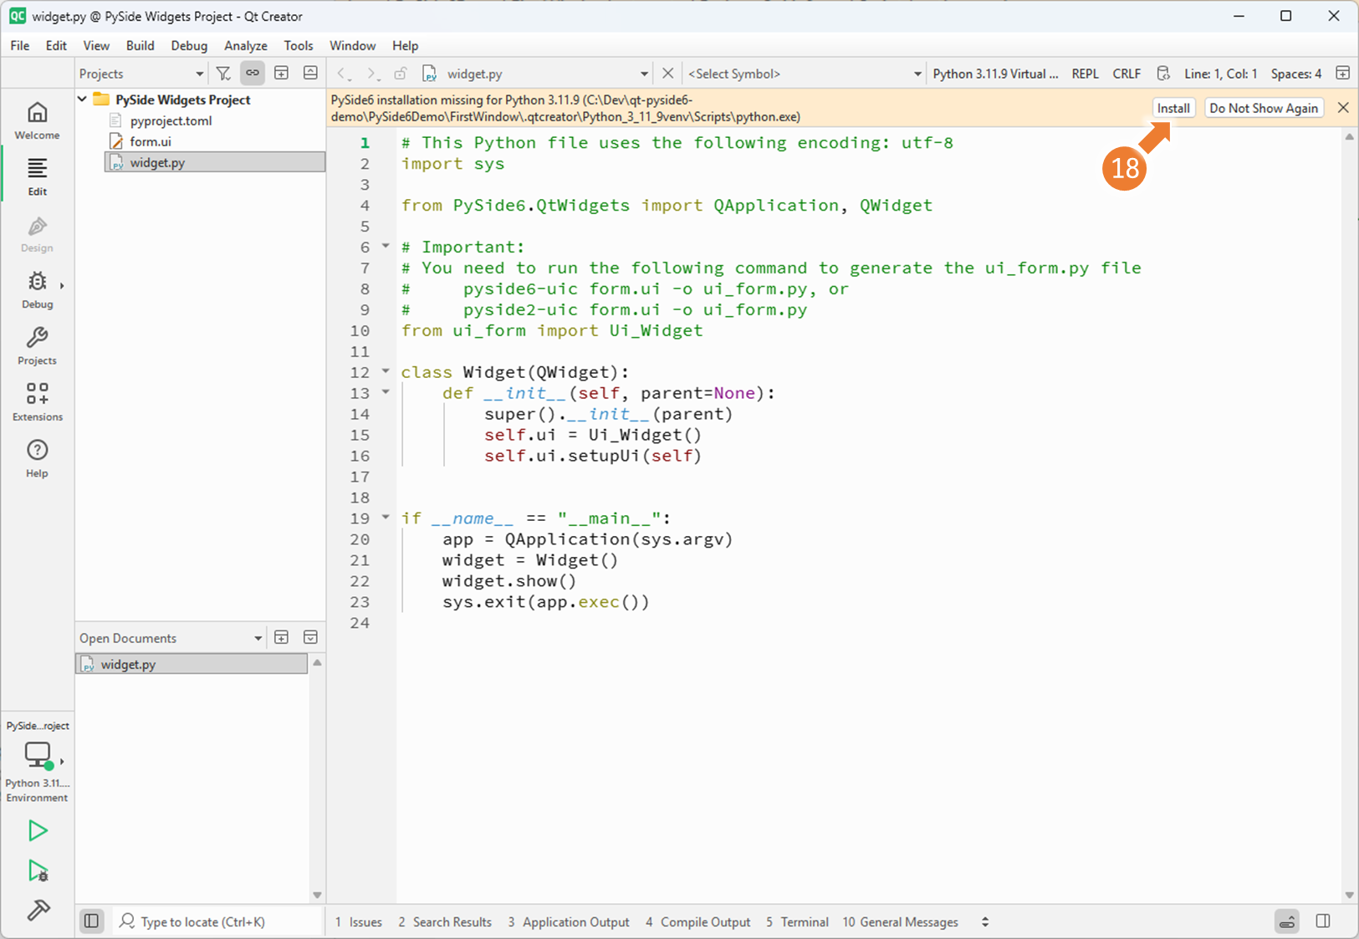
Task: Open the Select Symbol dropdown
Action: coord(805,74)
